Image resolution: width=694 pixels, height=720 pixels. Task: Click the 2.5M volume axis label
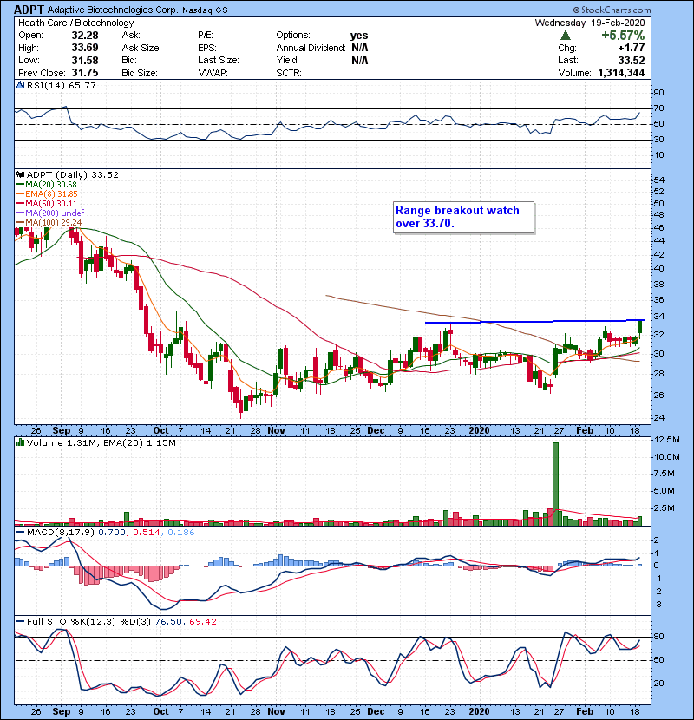coord(665,507)
